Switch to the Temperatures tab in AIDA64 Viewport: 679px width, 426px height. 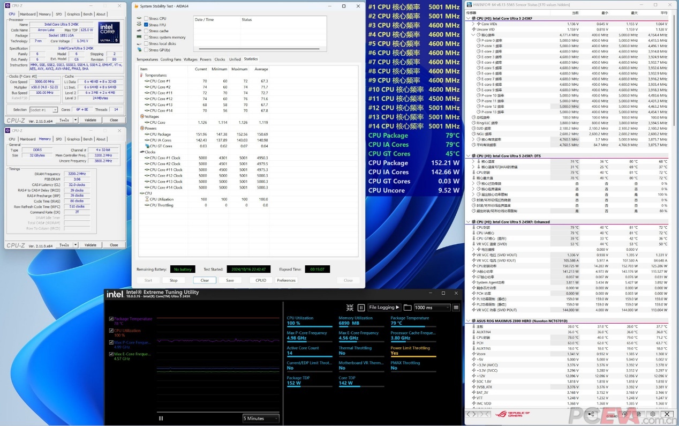click(x=147, y=59)
